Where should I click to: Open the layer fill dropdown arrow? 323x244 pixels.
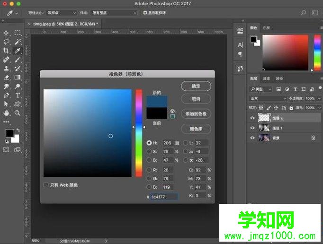(x=319, y=108)
